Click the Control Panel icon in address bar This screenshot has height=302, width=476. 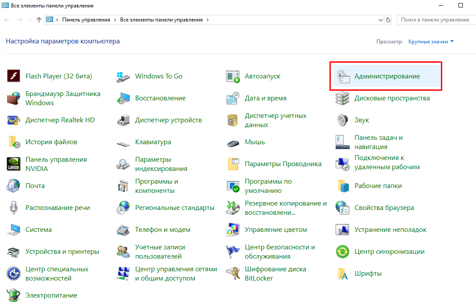pos(50,20)
